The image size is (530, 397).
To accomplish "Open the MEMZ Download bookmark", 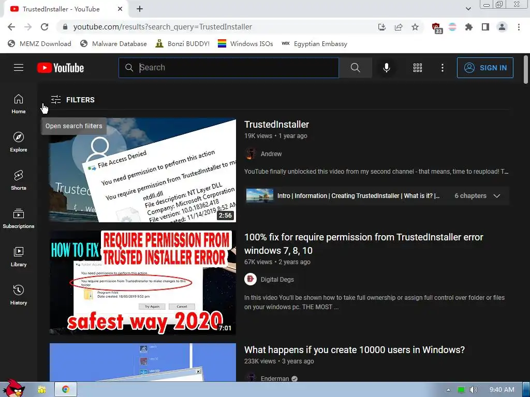I will click(x=39, y=44).
